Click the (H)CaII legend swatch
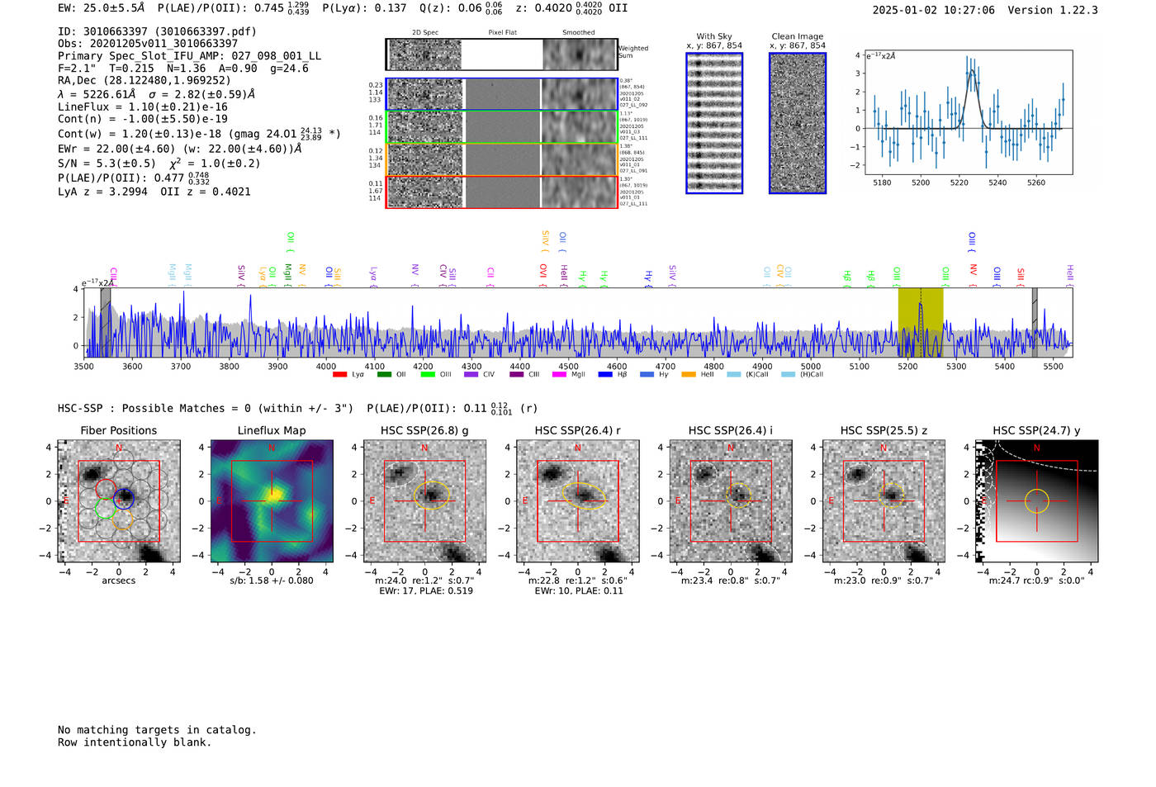This screenshot has height=787, width=1156. [x=788, y=375]
